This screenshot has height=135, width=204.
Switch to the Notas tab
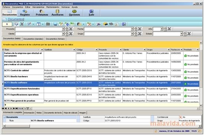39,113
